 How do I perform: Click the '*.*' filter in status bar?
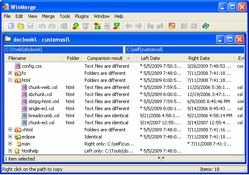click(161, 158)
